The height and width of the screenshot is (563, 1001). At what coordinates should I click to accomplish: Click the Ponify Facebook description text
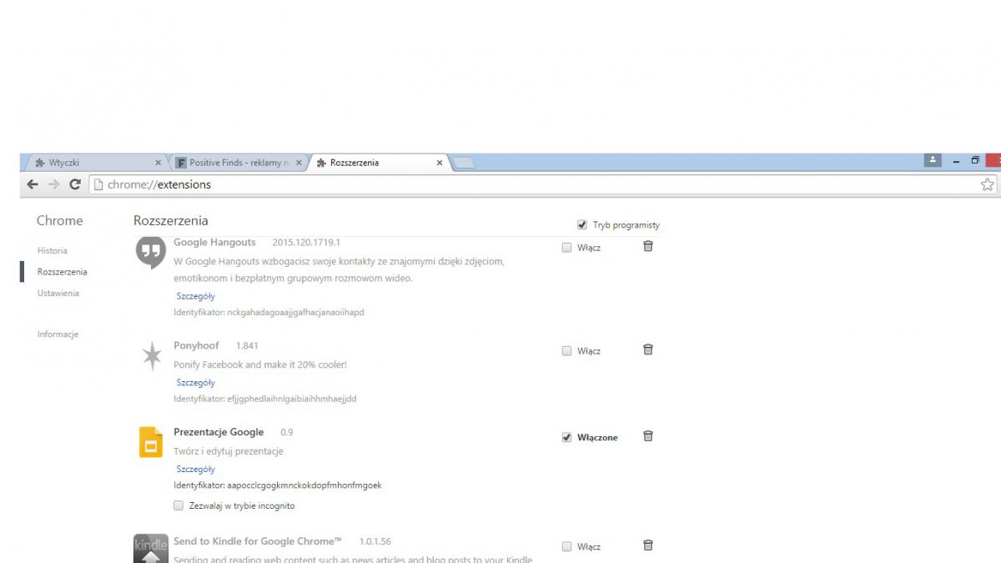coord(260,364)
